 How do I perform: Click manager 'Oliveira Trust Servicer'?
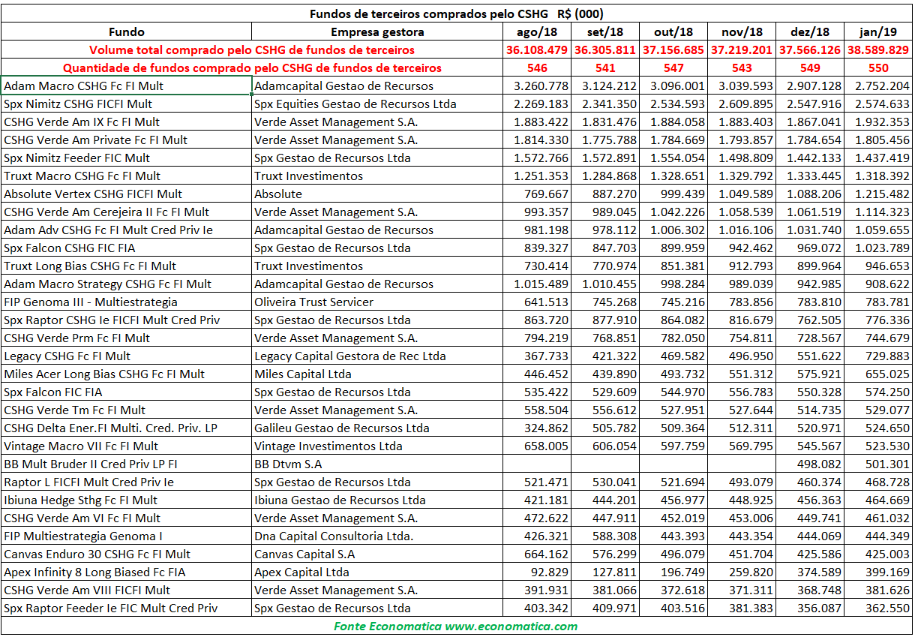[377, 302]
